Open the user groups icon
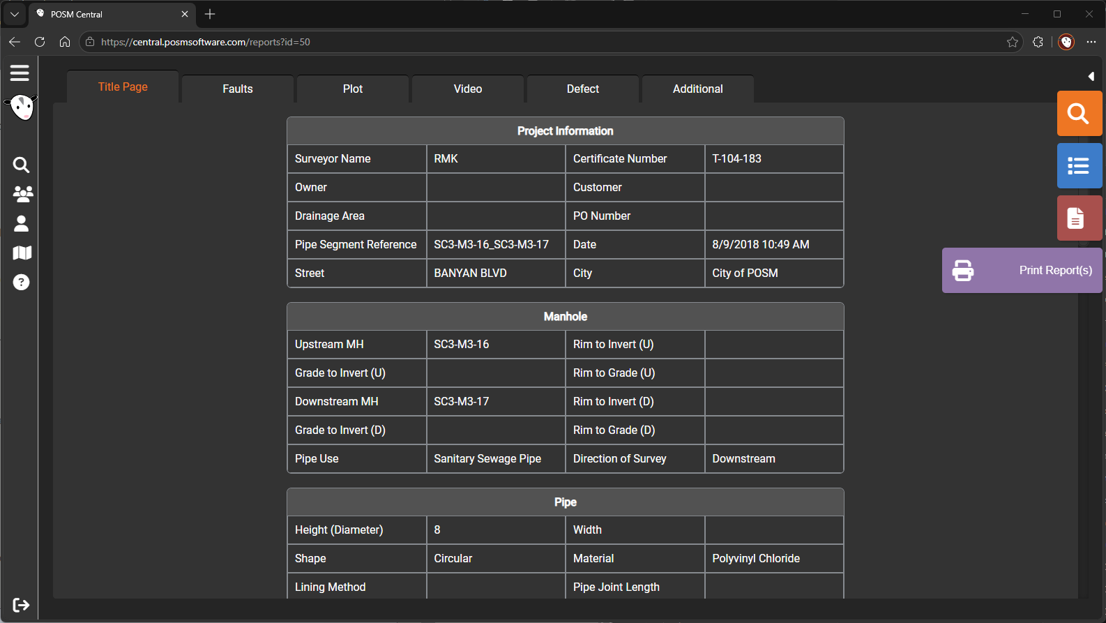The width and height of the screenshot is (1106, 623). [22, 194]
